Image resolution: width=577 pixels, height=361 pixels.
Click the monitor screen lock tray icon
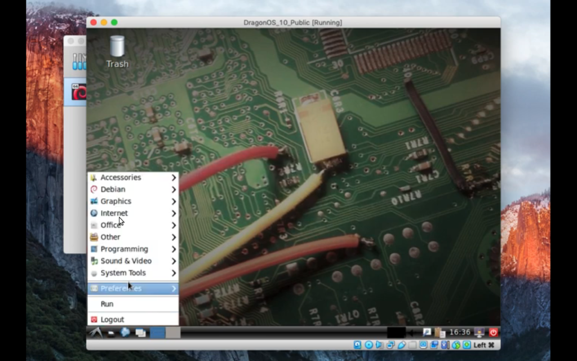(479, 333)
